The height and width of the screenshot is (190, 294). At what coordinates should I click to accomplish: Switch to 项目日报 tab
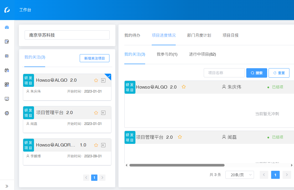(231, 35)
